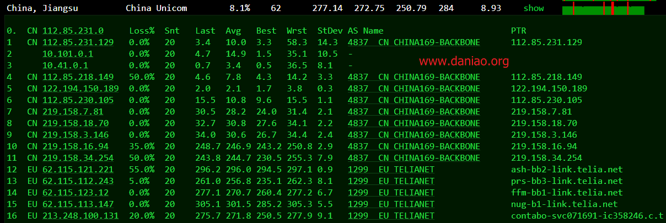Select PTR 'nug-b1-link.telia.net'
This screenshot has height=223, width=666.
[x=565, y=204]
